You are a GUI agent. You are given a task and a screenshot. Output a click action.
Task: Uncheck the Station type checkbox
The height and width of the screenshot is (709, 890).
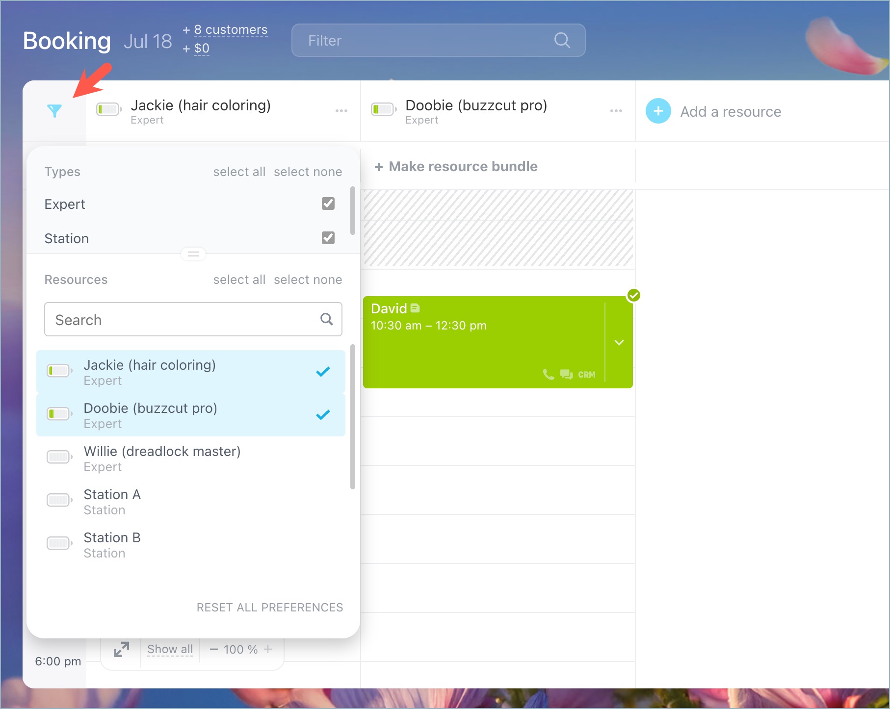coord(328,238)
